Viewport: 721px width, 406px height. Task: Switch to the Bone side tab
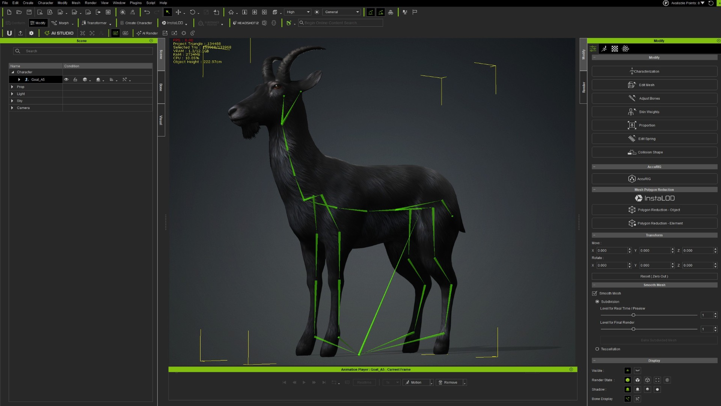click(161, 87)
